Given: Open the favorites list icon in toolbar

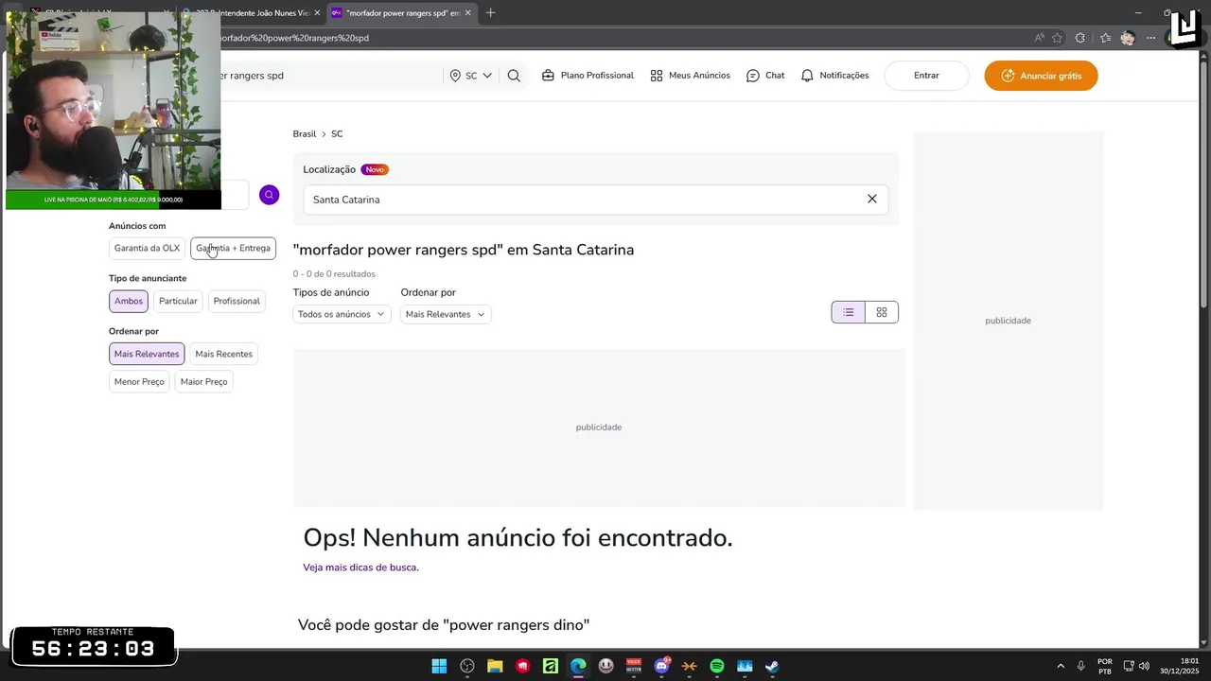Looking at the screenshot, I should click(1105, 38).
